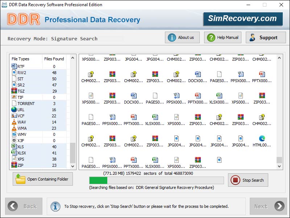This screenshot has height=218, width=290.
Task: Click the VCF contact card icon
Action: [x=14, y=116]
